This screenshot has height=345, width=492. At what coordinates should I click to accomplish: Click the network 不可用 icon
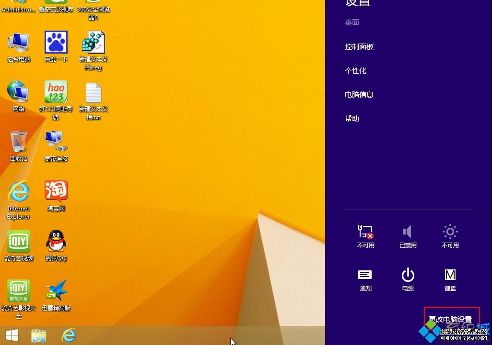click(365, 236)
